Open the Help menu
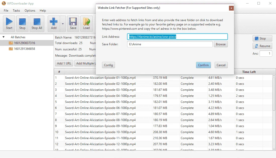276x158 pixels. click(x=43, y=11)
